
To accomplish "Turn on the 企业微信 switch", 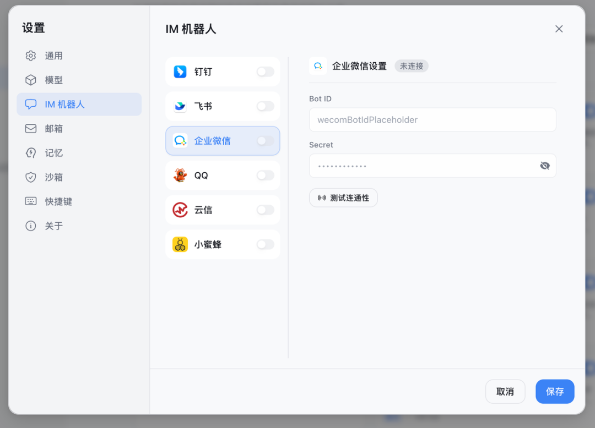I will point(265,141).
